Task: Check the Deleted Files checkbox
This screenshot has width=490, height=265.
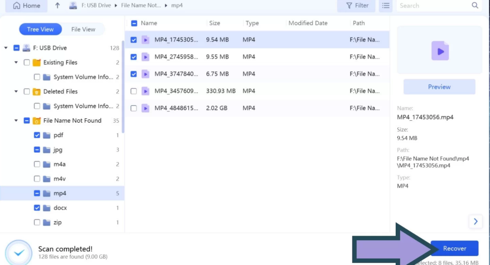Action: click(x=27, y=91)
